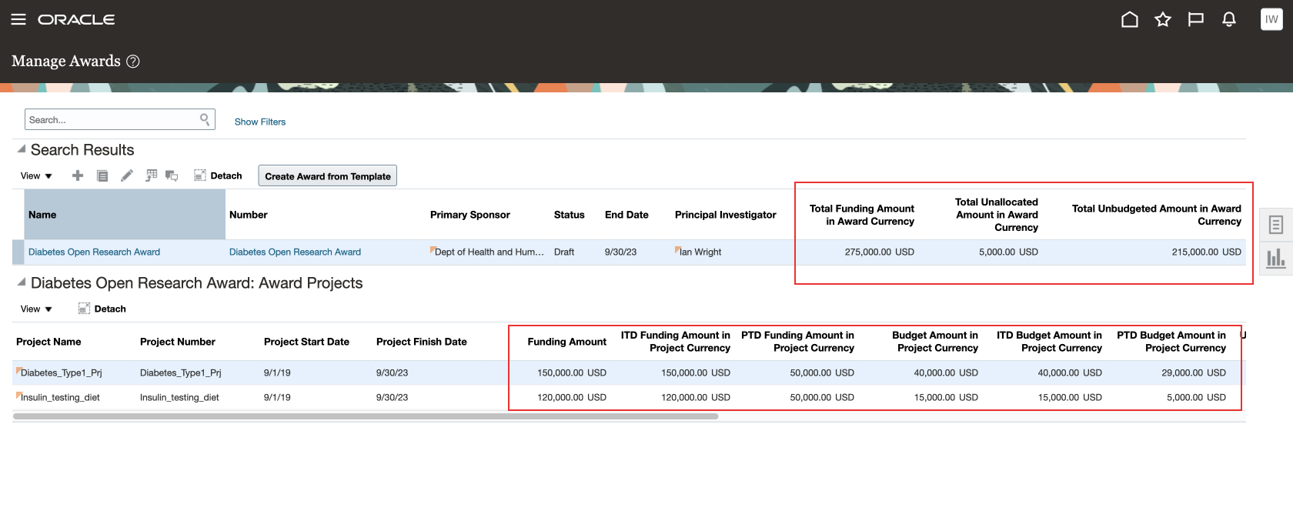Focus the Search input field
The image size is (1293, 511).
[x=112, y=119]
